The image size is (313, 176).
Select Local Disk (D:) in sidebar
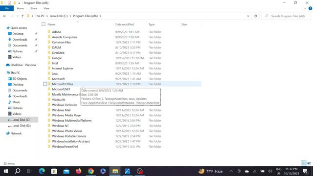(x=22, y=126)
